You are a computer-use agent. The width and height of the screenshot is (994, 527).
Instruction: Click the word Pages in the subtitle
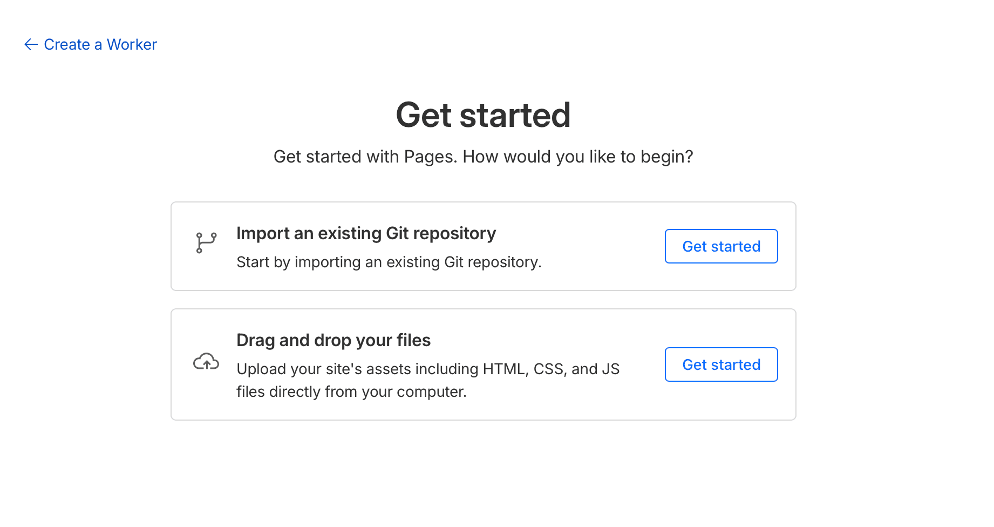tap(430, 157)
